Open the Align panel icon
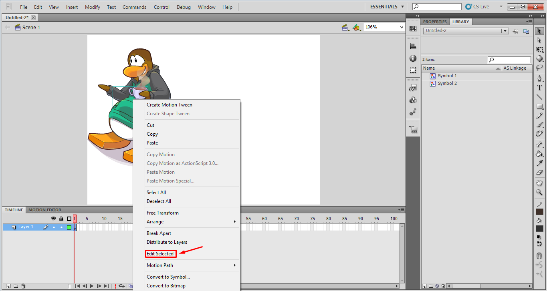Viewport: 547px width, 291px height. [x=413, y=46]
